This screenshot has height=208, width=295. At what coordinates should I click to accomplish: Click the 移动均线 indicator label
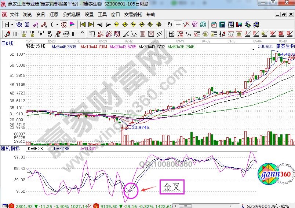35,47
